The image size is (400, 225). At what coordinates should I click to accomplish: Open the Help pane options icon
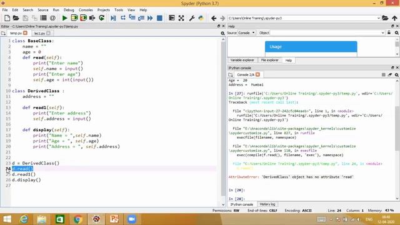point(397,32)
